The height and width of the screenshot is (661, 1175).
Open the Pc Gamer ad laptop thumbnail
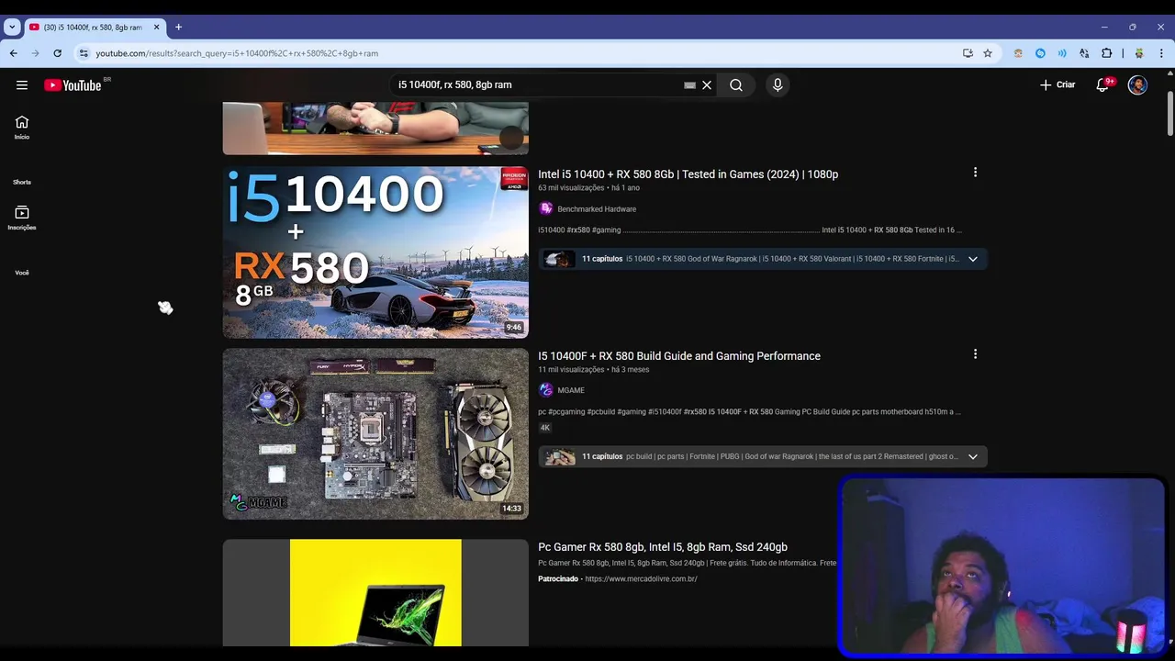(x=375, y=593)
